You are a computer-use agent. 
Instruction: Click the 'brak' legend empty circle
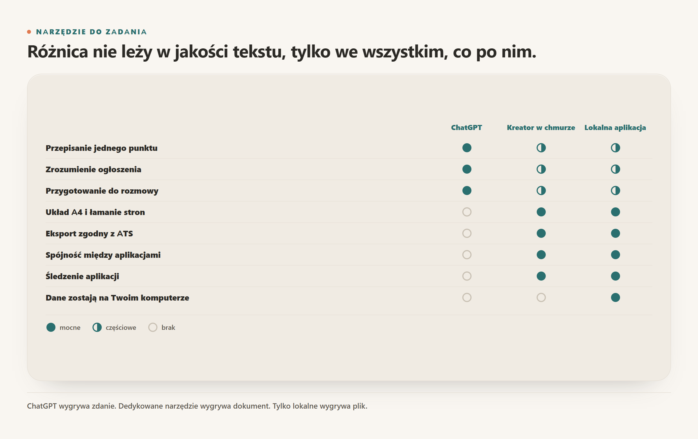(x=153, y=328)
